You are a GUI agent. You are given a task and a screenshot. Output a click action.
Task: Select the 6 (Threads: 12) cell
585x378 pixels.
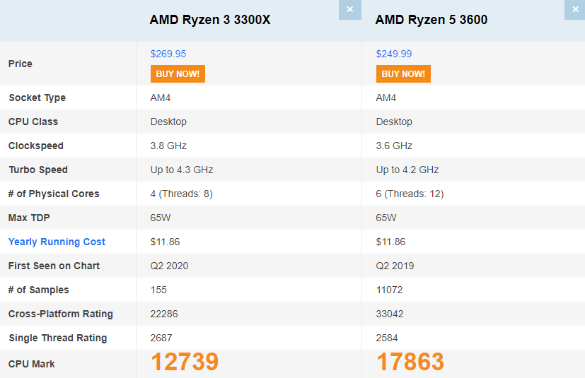pyautogui.click(x=410, y=194)
